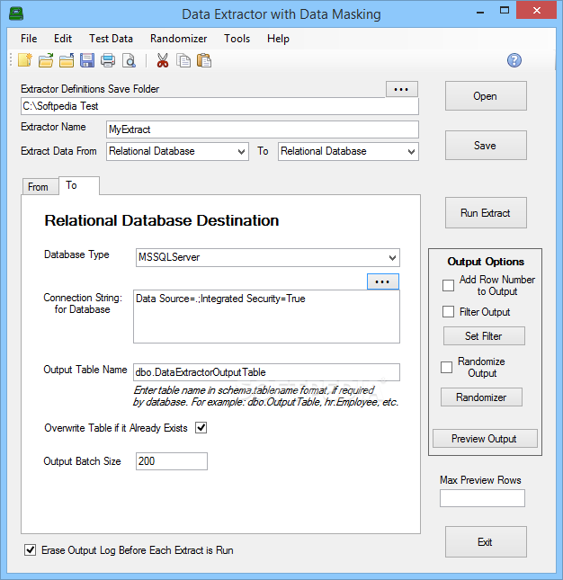Toggle the Filter Output checkbox

(x=448, y=311)
